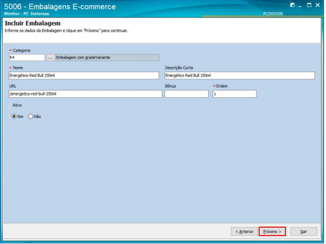This screenshot has height=244, width=326.
Task: Edit the Descrição Curta field
Action: point(240,75)
